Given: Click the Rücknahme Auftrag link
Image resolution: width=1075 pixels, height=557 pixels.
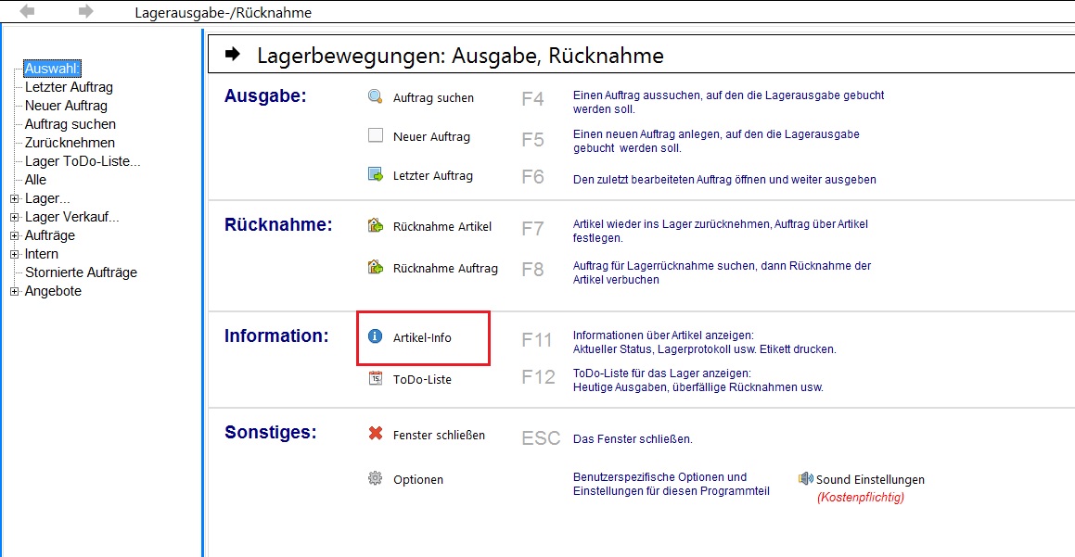Looking at the screenshot, I should 445,269.
